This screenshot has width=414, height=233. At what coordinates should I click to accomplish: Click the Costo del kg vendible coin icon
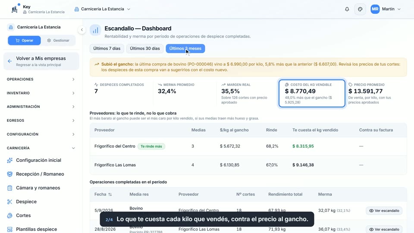287,85
